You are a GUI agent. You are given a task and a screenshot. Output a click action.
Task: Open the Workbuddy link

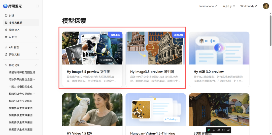point(249,6)
